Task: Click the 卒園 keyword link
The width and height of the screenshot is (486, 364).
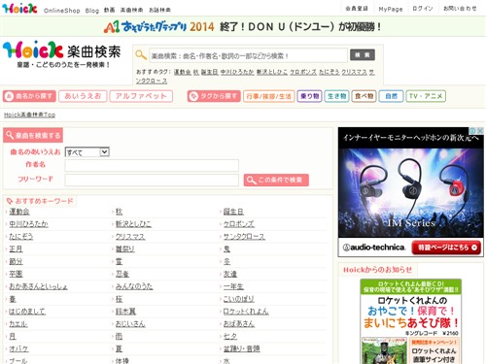Action: tap(16, 274)
